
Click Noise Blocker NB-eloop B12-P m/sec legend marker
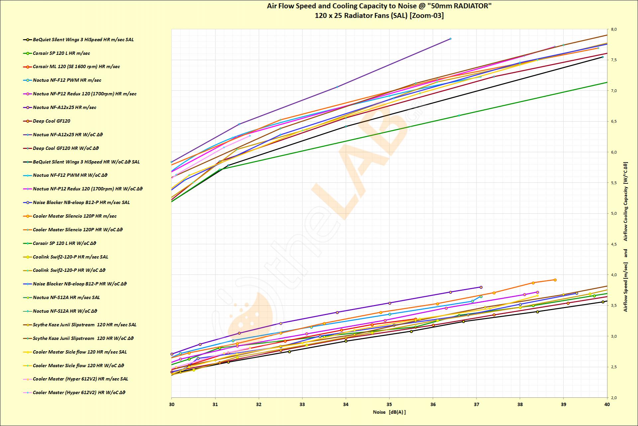click(x=27, y=203)
